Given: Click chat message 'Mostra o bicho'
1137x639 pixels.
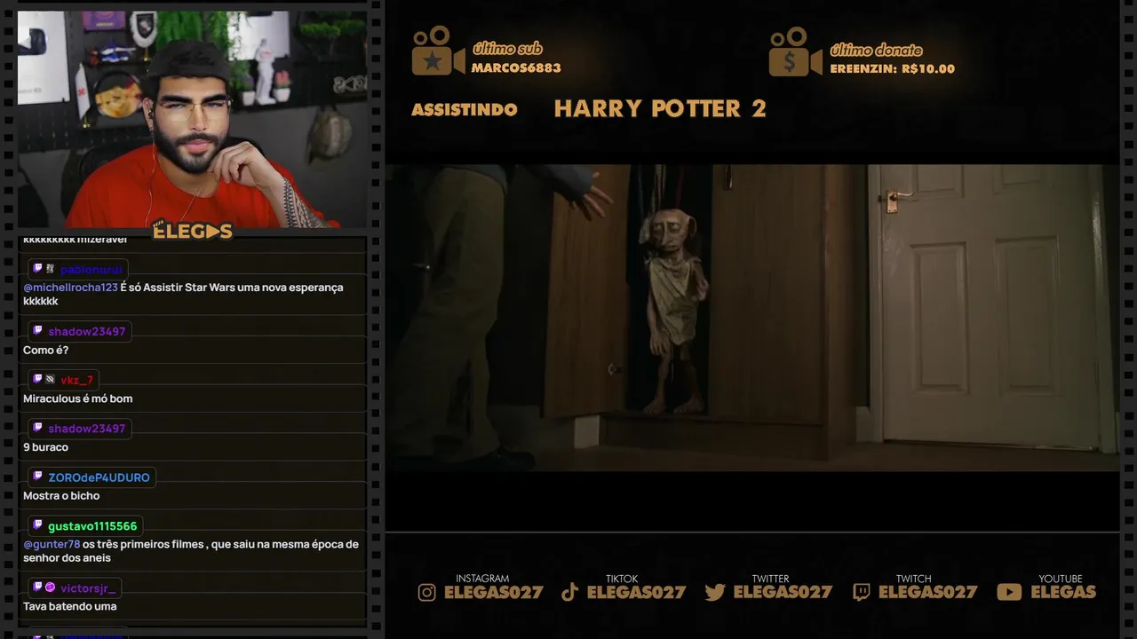Looking at the screenshot, I should point(61,496).
